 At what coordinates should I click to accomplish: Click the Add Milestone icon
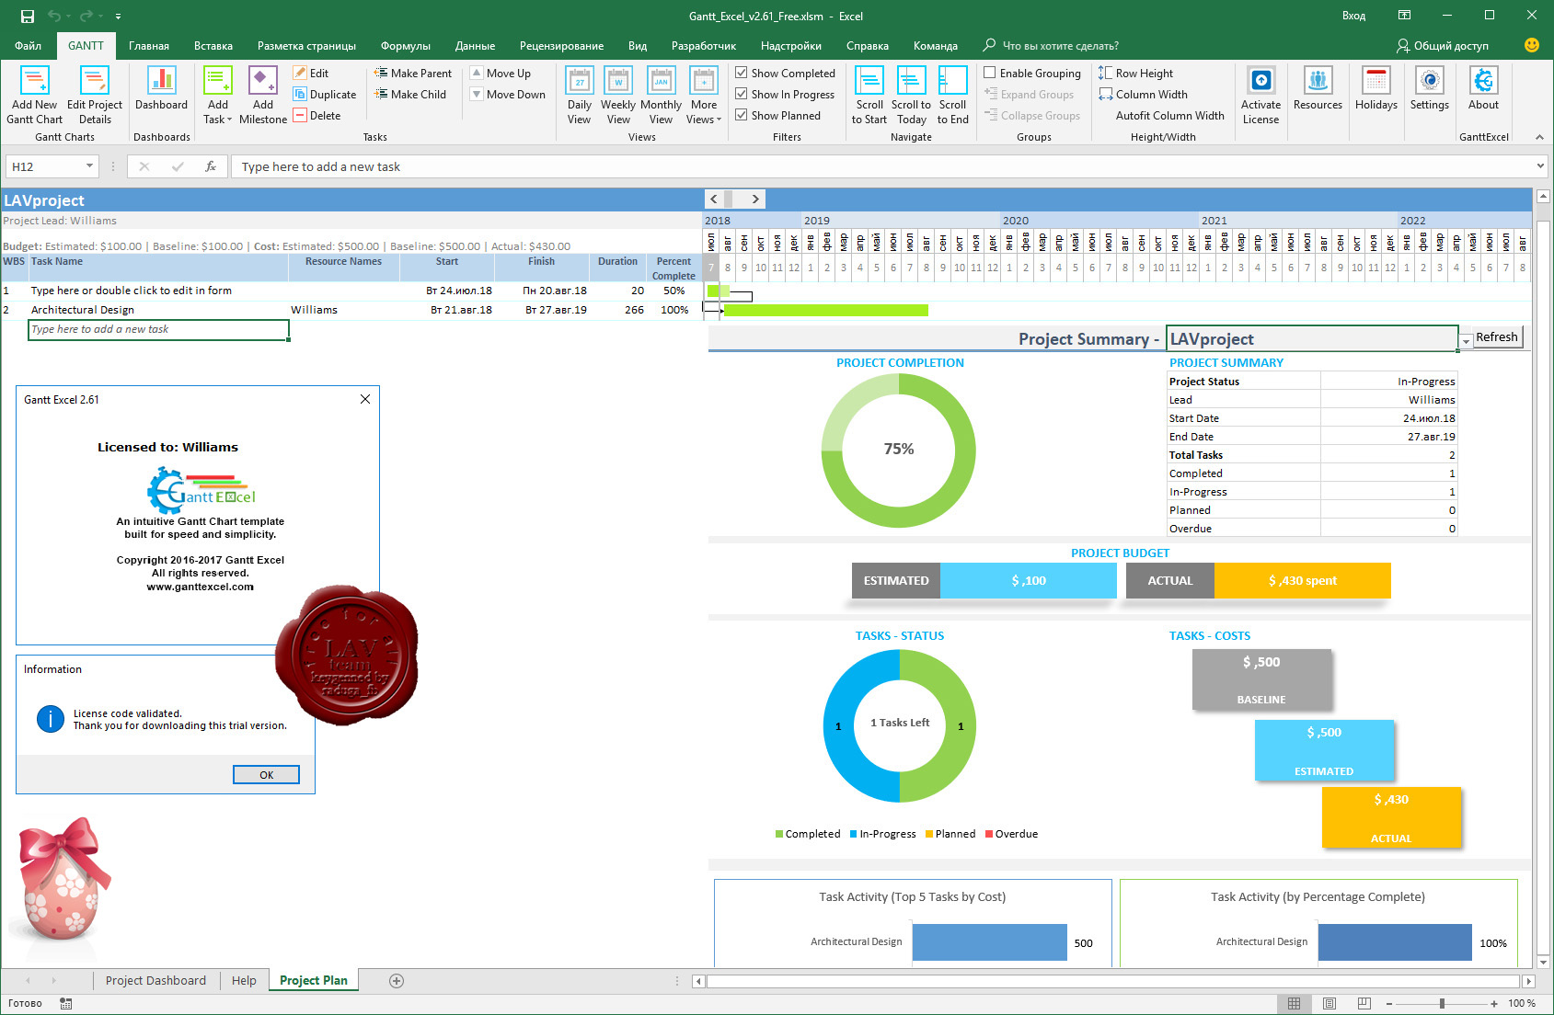[263, 96]
